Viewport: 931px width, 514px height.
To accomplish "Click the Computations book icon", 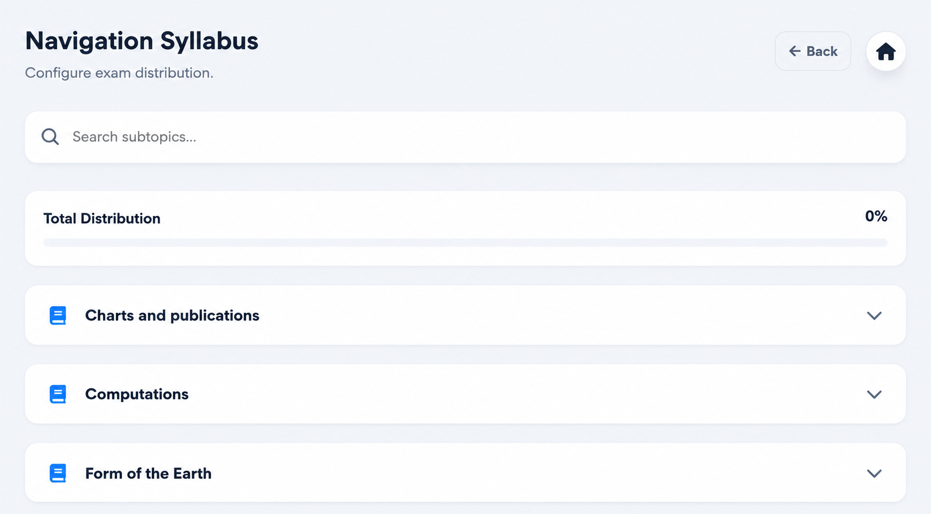I will pos(58,394).
